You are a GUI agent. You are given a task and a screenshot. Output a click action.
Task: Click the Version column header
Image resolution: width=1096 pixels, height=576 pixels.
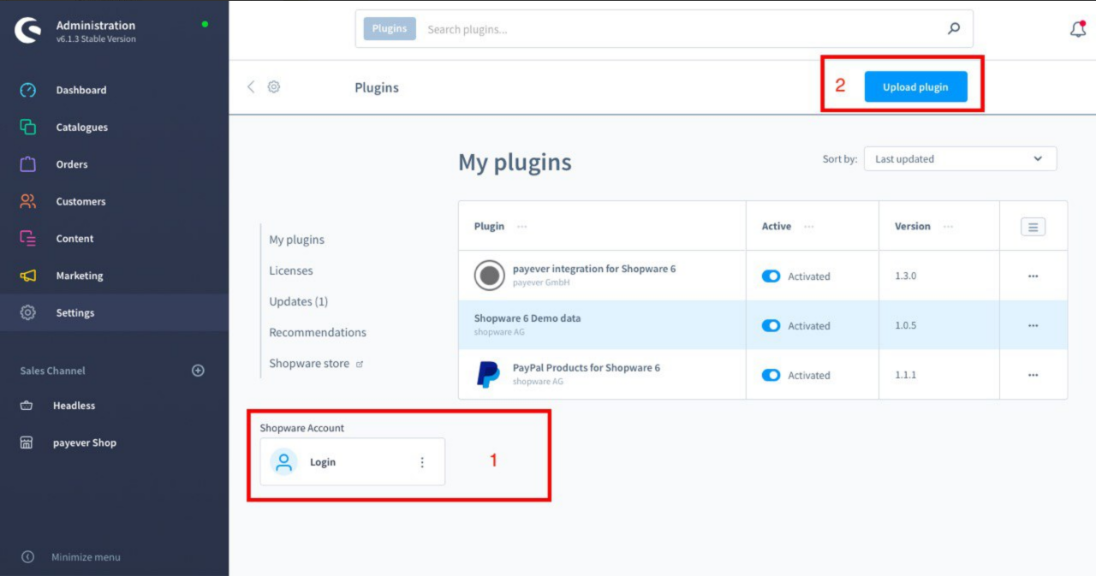coord(913,227)
